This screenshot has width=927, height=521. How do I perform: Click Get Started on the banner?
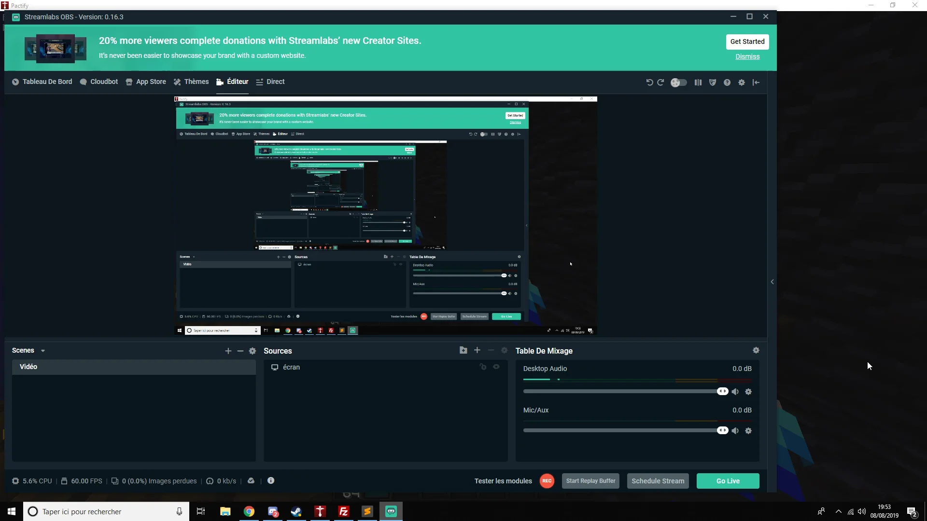tap(747, 41)
